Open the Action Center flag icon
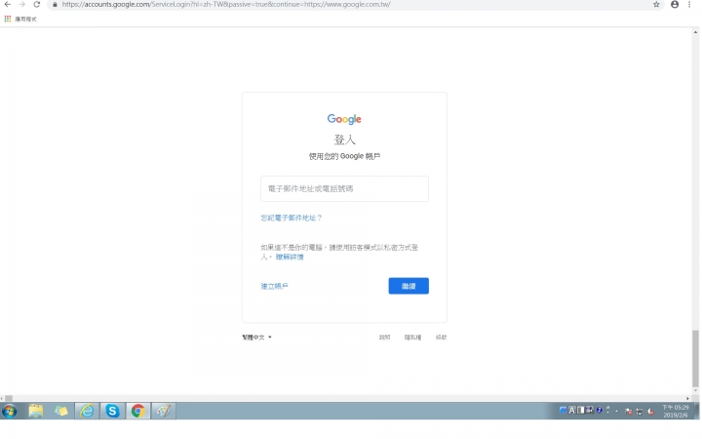Image resolution: width=702 pixels, height=439 pixels. point(628,412)
